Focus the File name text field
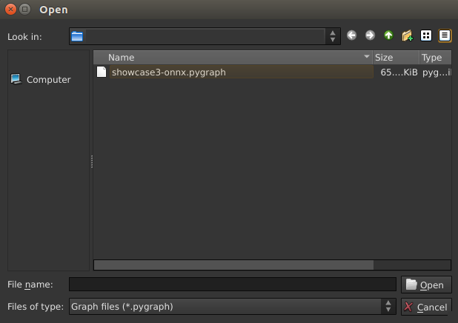The height and width of the screenshot is (323, 458). (x=232, y=285)
